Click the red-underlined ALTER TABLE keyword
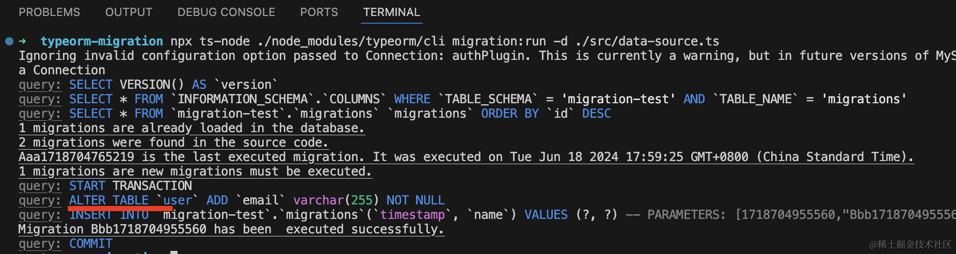The image size is (956, 254). pyautogui.click(x=109, y=200)
